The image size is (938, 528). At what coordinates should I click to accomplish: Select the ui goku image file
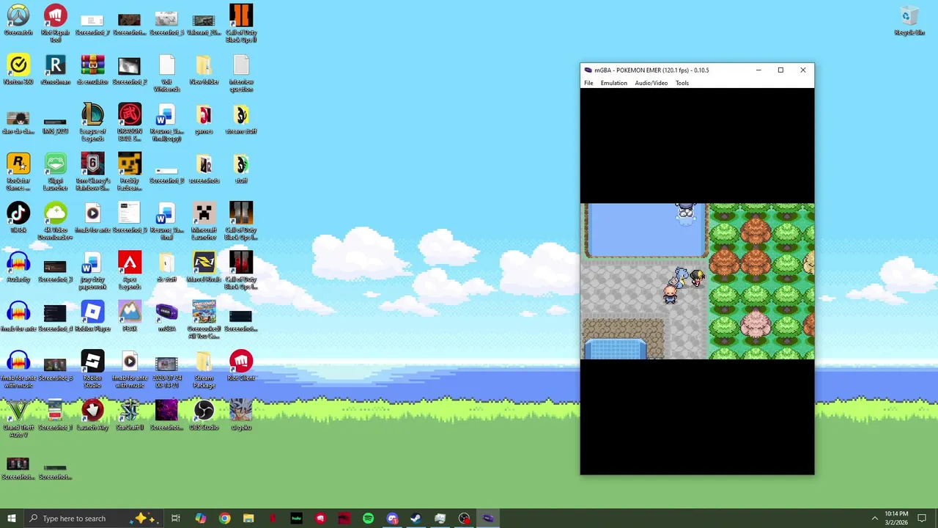click(241, 414)
